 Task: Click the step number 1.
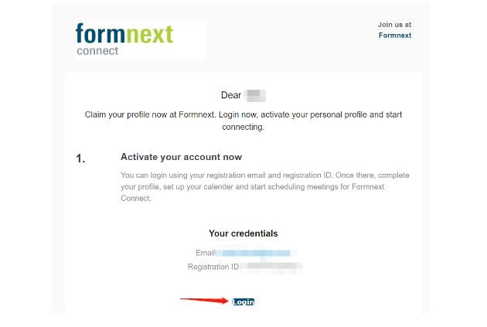[80, 158]
